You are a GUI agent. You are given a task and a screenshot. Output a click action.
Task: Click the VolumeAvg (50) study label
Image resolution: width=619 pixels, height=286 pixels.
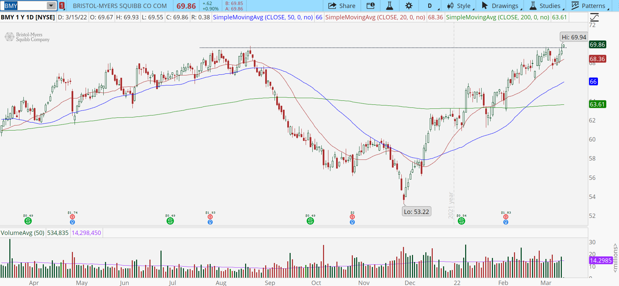click(22, 233)
